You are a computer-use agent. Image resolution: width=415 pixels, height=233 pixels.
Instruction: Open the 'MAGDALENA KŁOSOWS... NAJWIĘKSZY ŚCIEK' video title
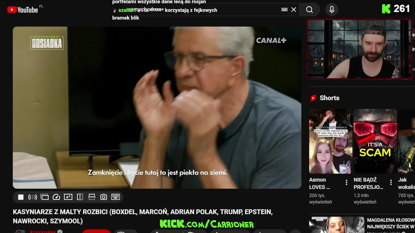[x=391, y=223]
